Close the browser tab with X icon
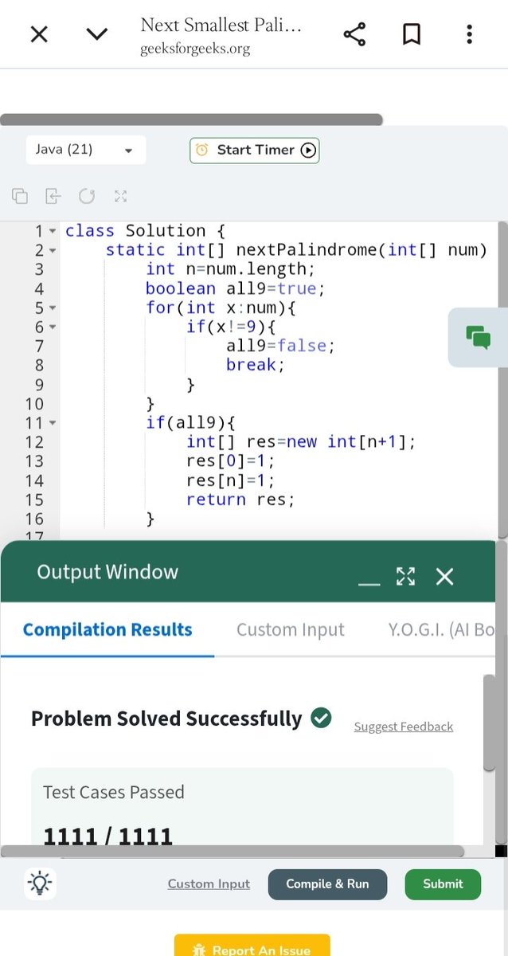The image size is (508, 956). [x=39, y=34]
